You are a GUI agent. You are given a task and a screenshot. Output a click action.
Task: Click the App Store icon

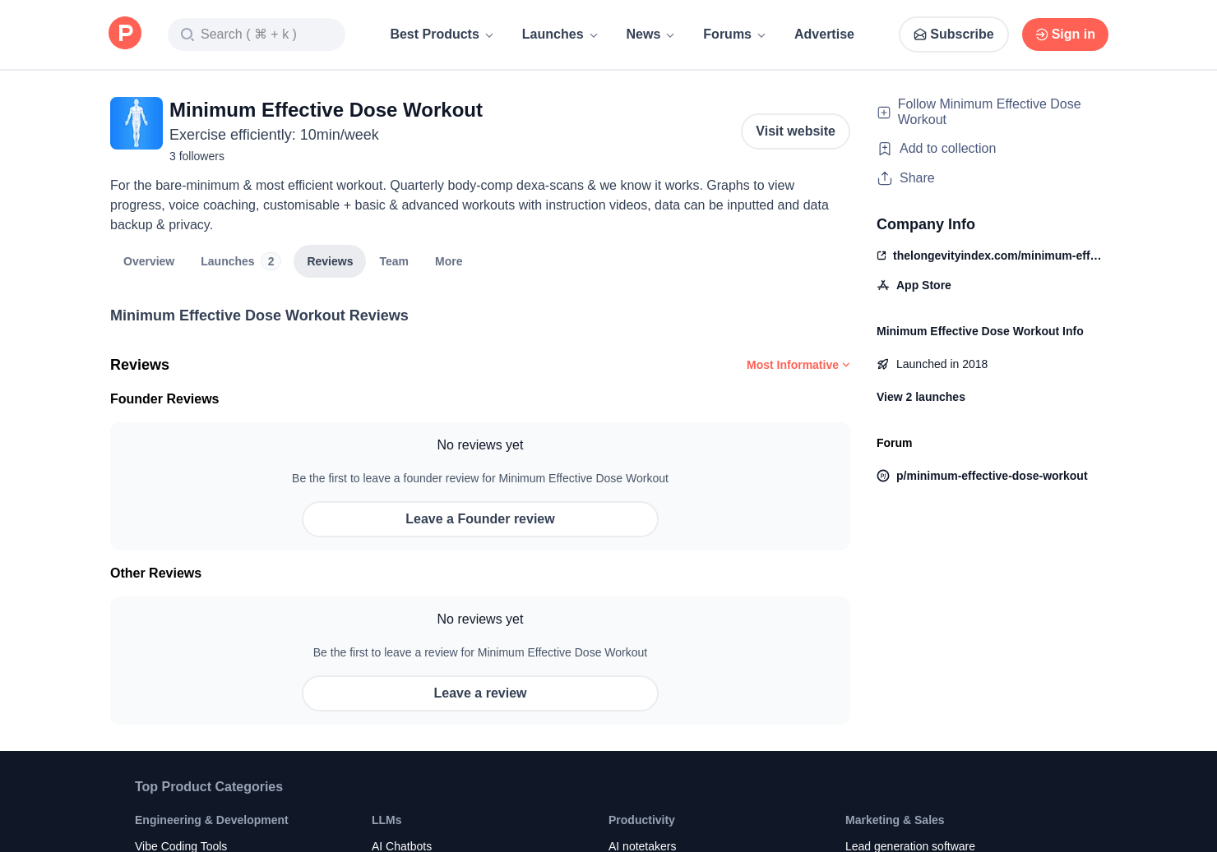[883, 285]
